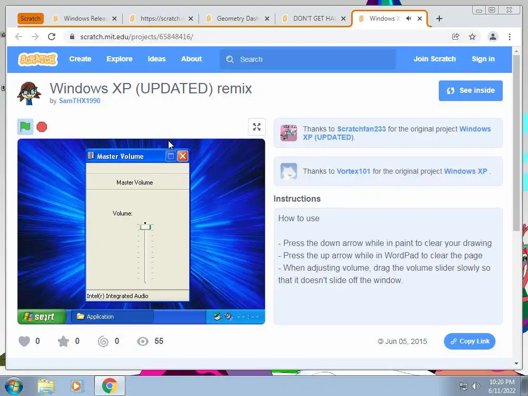Enter fullscreen mode for the Scratch player
The image size is (528, 396).
point(257,127)
